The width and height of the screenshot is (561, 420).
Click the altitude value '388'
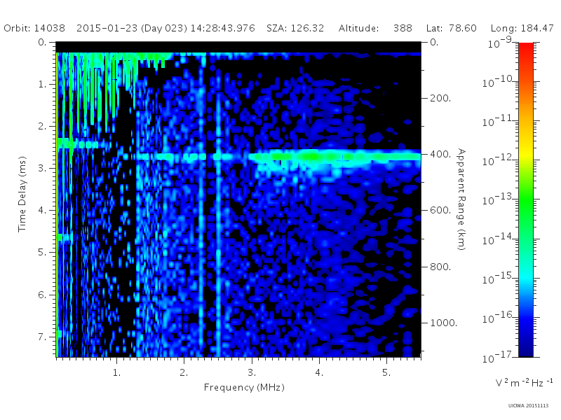pyautogui.click(x=403, y=28)
